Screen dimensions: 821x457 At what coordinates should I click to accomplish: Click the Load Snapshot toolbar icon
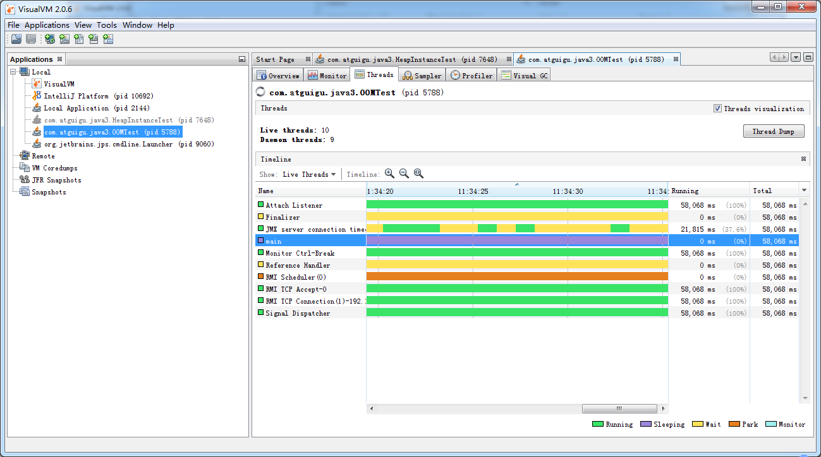[16, 39]
